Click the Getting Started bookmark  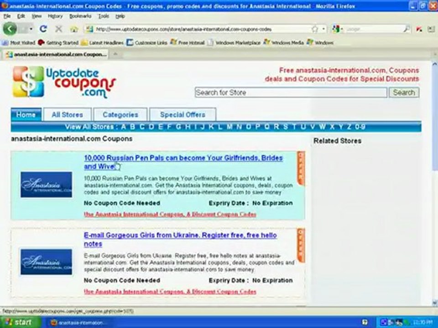tap(58, 43)
